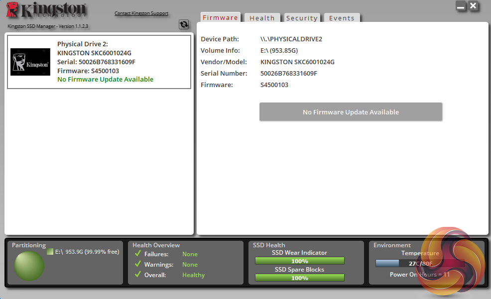The height and width of the screenshot is (299, 491).
Task: Click the SSD Wear Indicator 100% bar
Action: tap(300, 261)
